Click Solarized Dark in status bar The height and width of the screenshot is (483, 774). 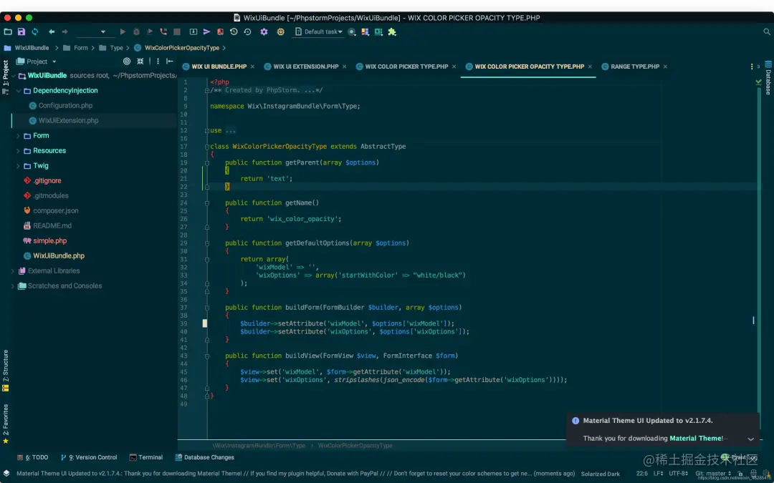tap(601, 474)
